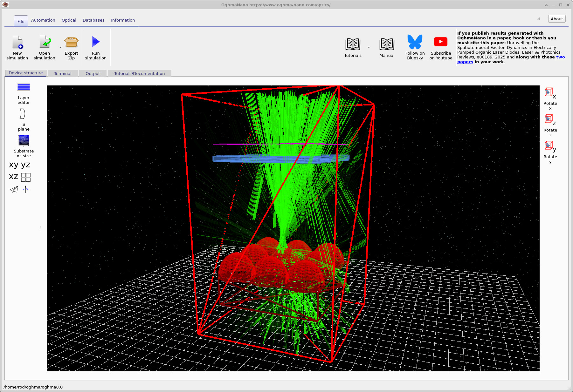The height and width of the screenshot is (392, 573).
Task: Expand the Tutorials dropdown arrow
Action: coord(369,47)
